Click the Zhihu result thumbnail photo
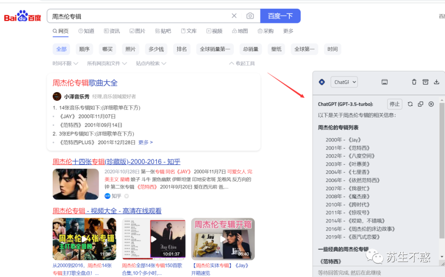Image resolution: width=445 pixels, height=277 pixels. [x=76, y=184]
